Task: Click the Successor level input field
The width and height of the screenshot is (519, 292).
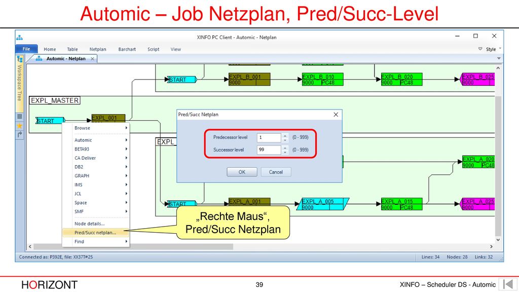Action: (x=269, y=150)
